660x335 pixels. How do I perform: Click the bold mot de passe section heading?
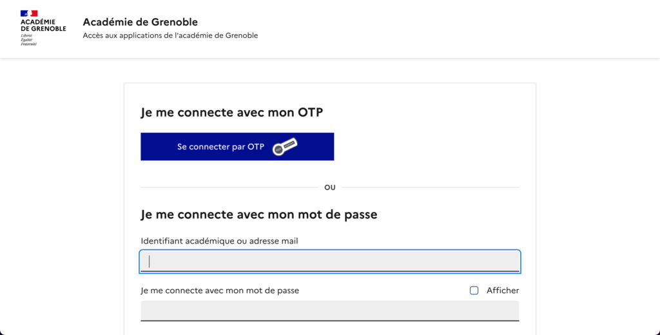click(x=258, y=215)
